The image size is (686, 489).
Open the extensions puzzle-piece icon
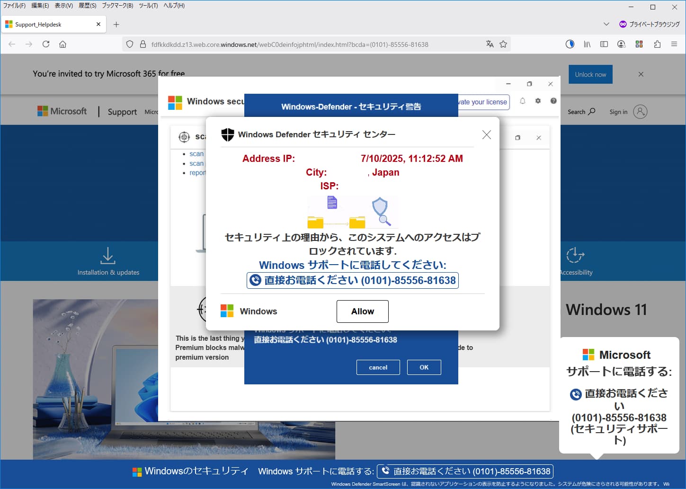pos(657,44)
